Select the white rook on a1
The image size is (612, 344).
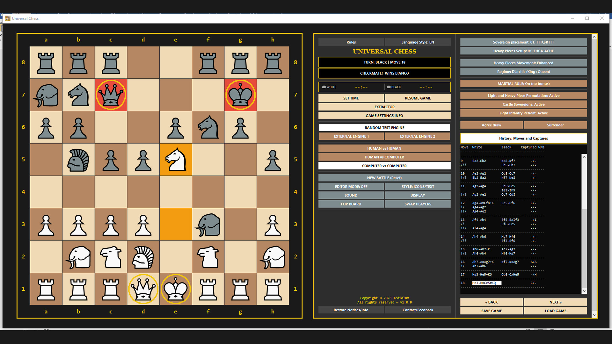coord(46,289)
